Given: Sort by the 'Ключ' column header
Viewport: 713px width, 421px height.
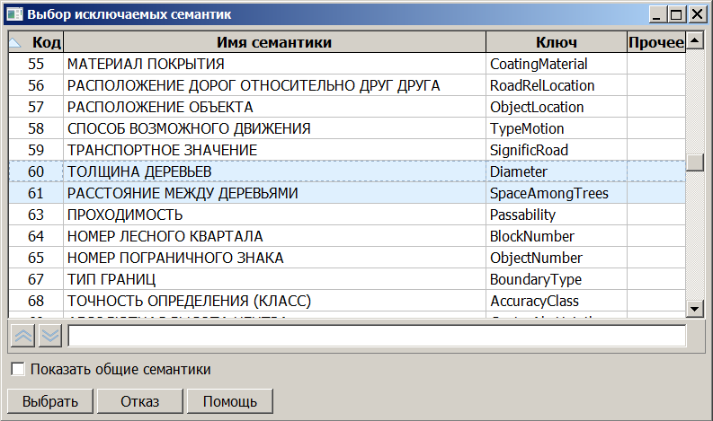Looking at the screenshot, I should click(556, 42).
